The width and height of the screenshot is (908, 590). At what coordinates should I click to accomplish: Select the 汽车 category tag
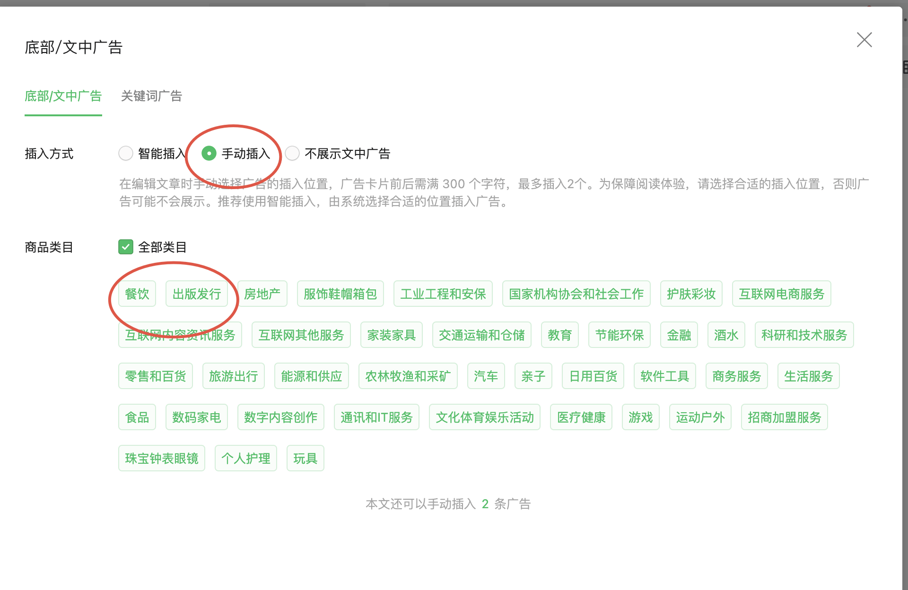point(486,376)
